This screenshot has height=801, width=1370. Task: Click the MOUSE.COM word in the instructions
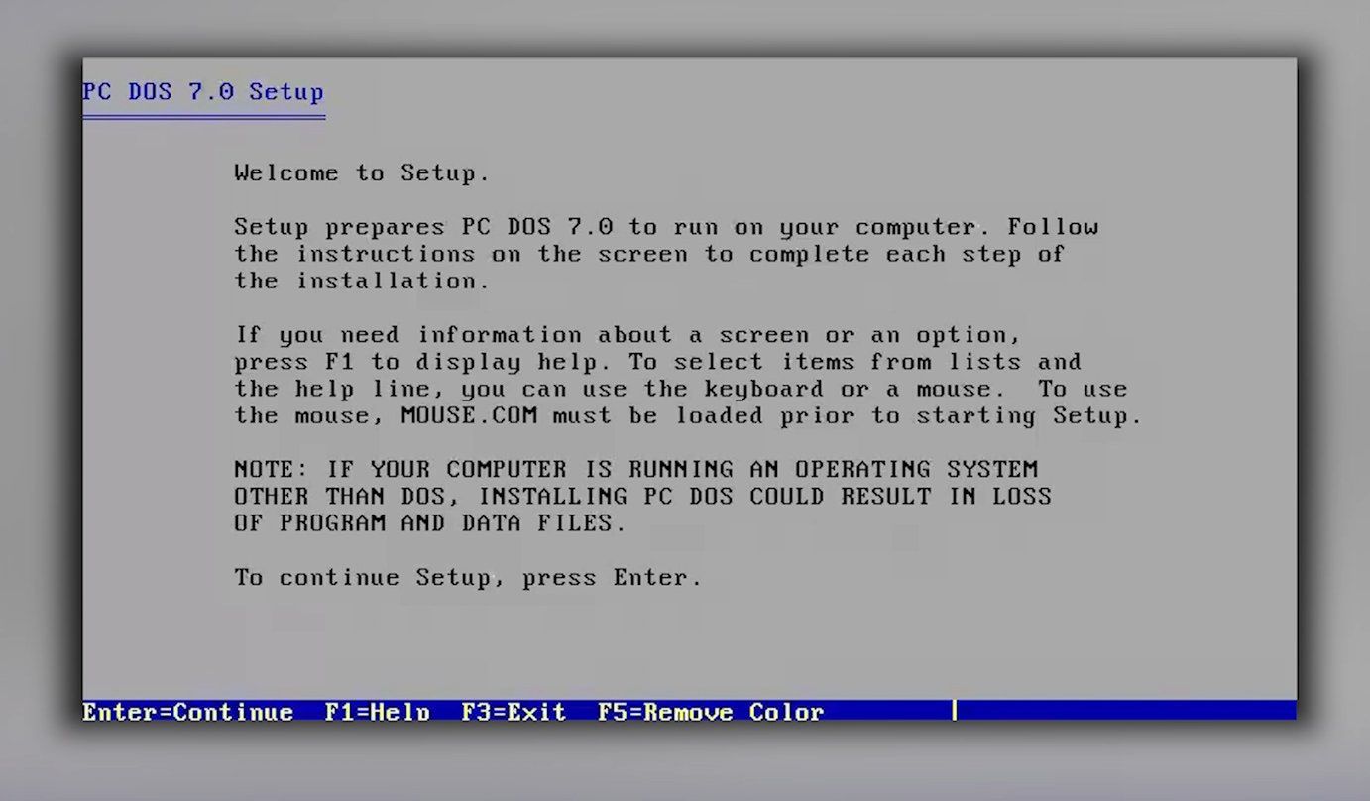[x=469, y=416]
